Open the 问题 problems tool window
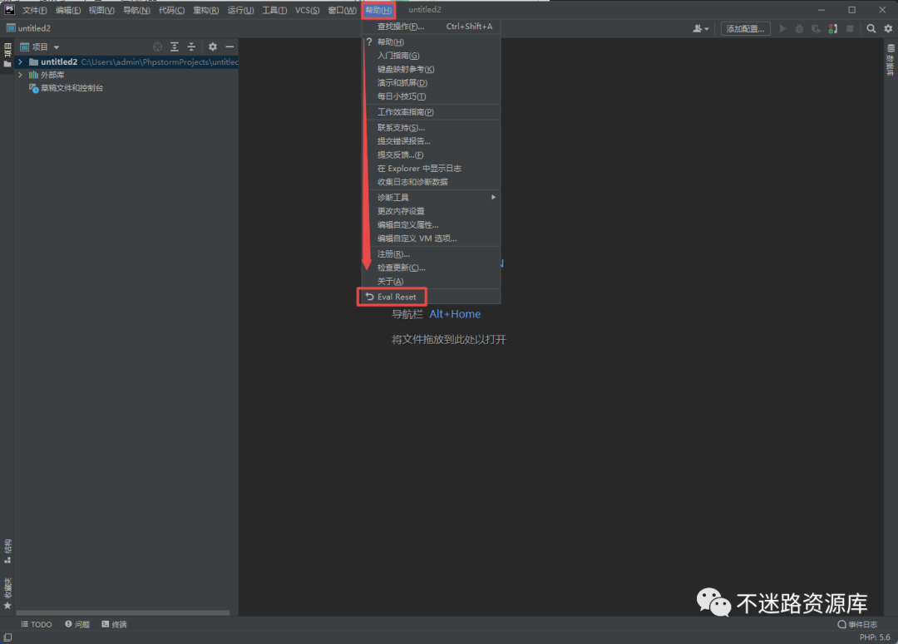 pyautogui.click(x=77, y=625)
